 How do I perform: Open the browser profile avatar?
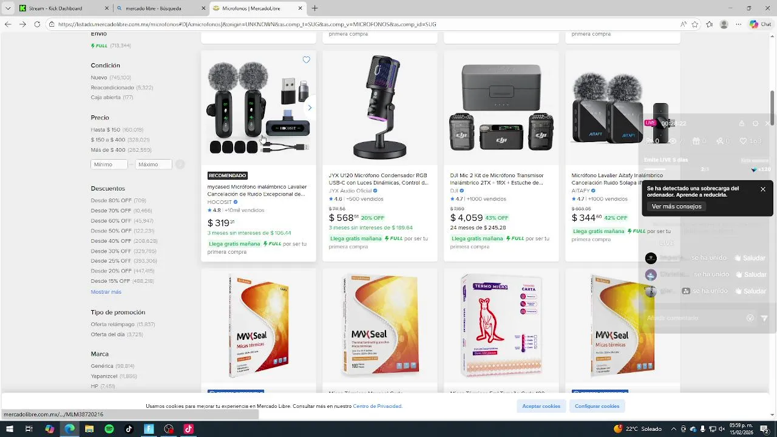click(x=724, y=24)
